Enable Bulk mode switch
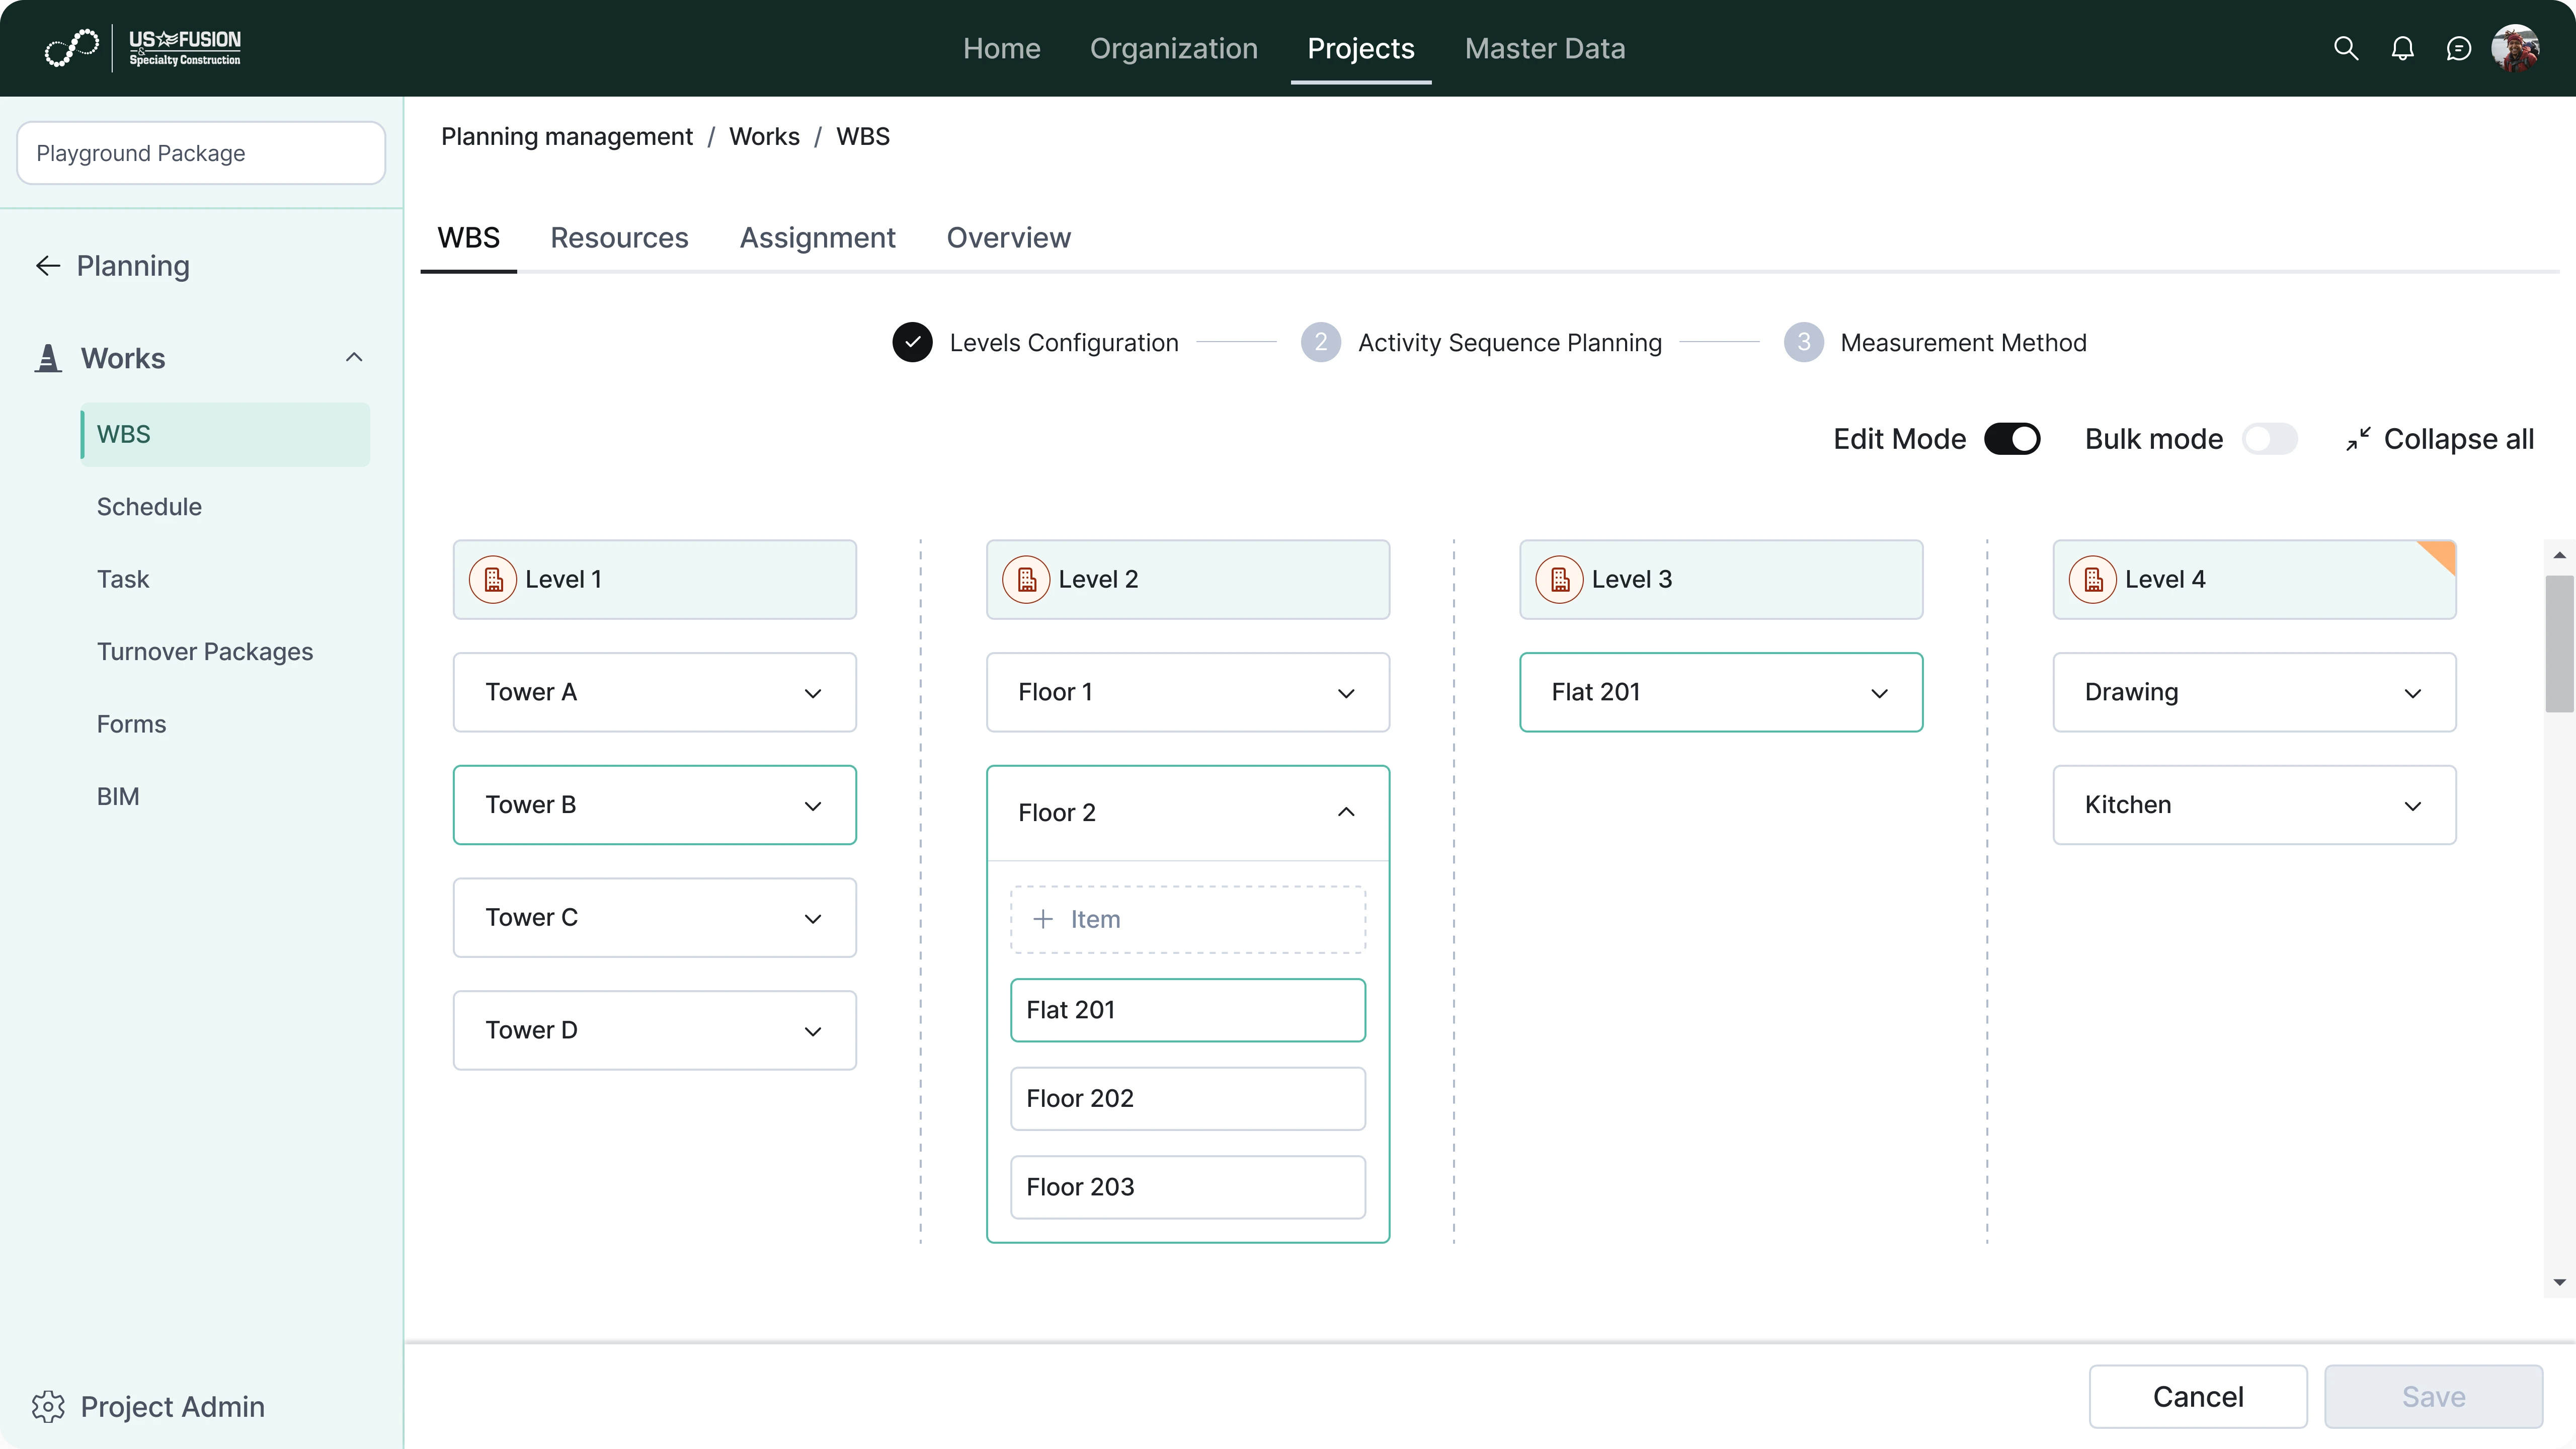Viewport: 2576px width, 1449px height. tap(2269, 439)
